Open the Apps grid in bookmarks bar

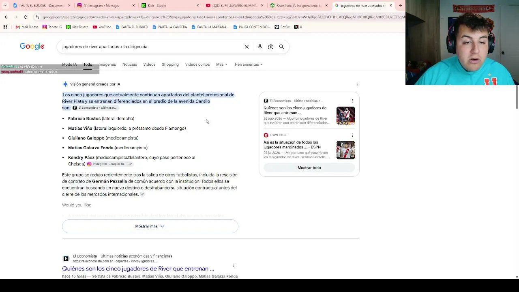coord(5,27)
